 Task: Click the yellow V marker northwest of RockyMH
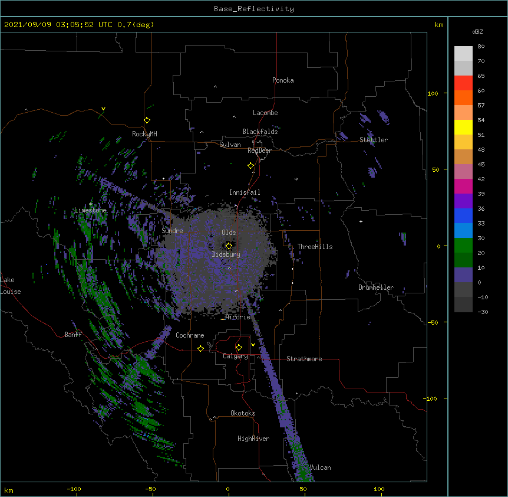click(103, 109)
